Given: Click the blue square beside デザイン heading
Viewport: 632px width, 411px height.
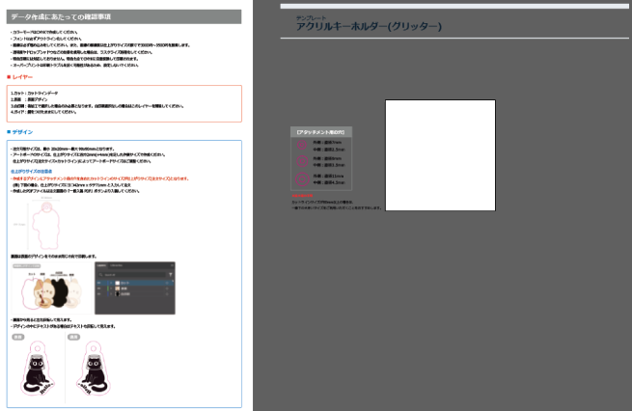Looking at the screenshot, I should click(8, 131).
